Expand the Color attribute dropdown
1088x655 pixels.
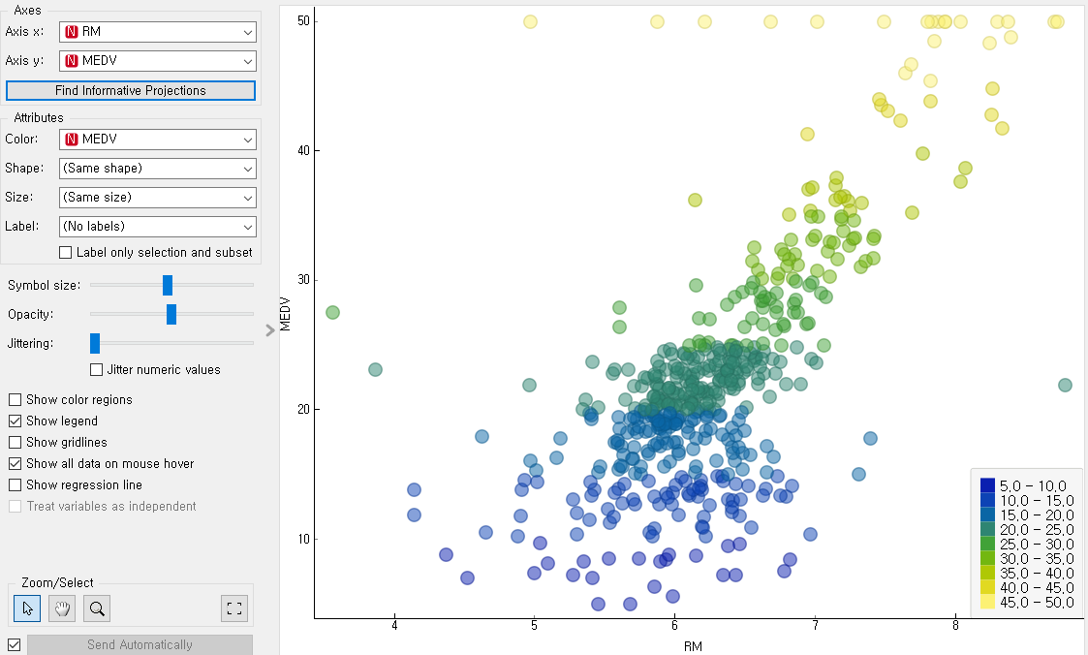pos(157,139)
